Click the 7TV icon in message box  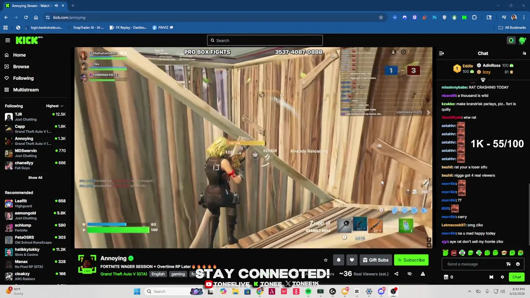click(508, 264)
